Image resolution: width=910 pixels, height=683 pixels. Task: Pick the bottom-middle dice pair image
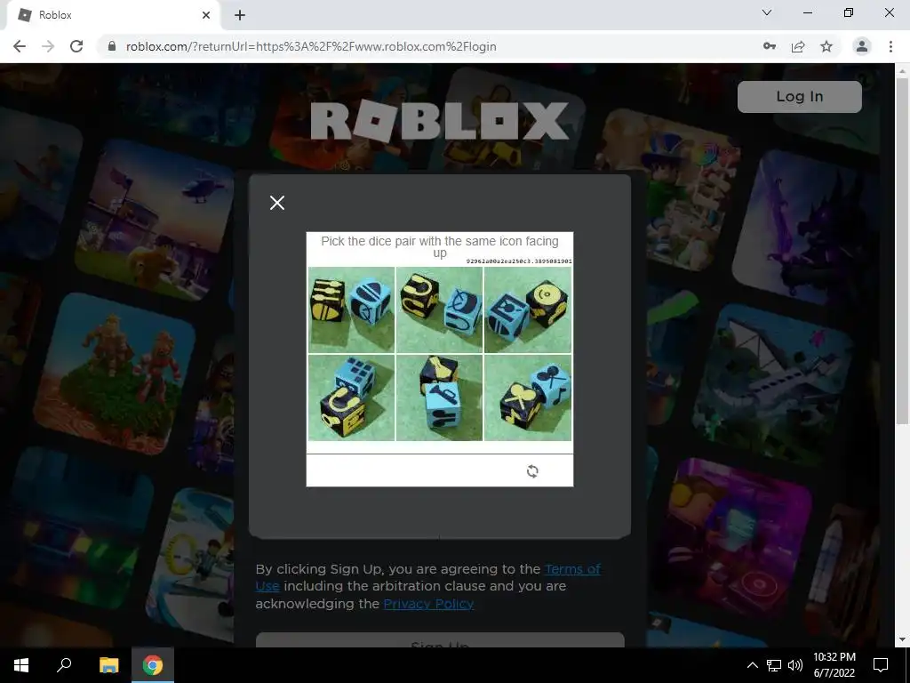439,398
